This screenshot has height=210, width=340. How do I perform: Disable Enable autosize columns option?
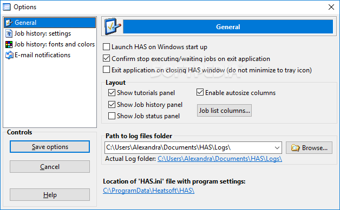pyautogui.click(x=200, y=92)
